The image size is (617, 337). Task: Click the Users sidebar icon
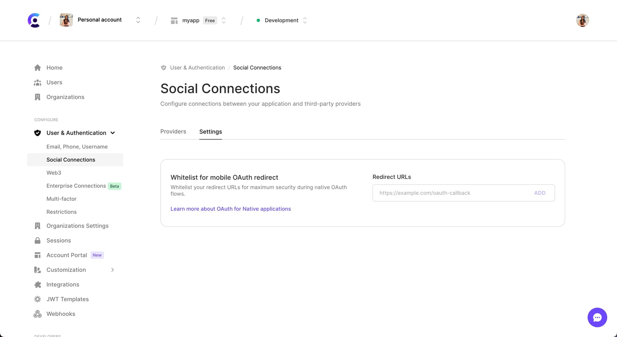coord(38,82)
